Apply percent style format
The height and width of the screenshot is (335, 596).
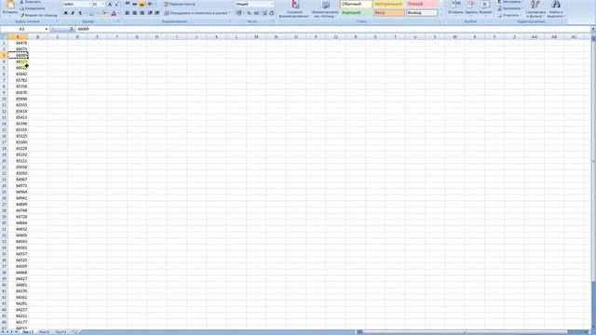pos(249,13)
